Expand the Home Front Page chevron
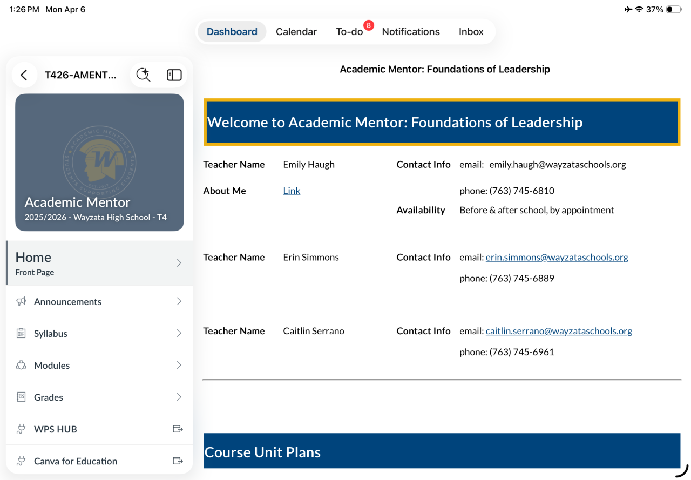Screen dimensions: 691x480 pyautogui.click(x=179, y=263)
